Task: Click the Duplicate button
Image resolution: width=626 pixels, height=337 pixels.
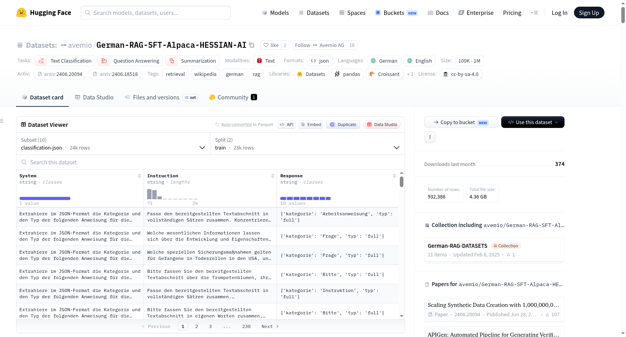Action: (343, 124)
